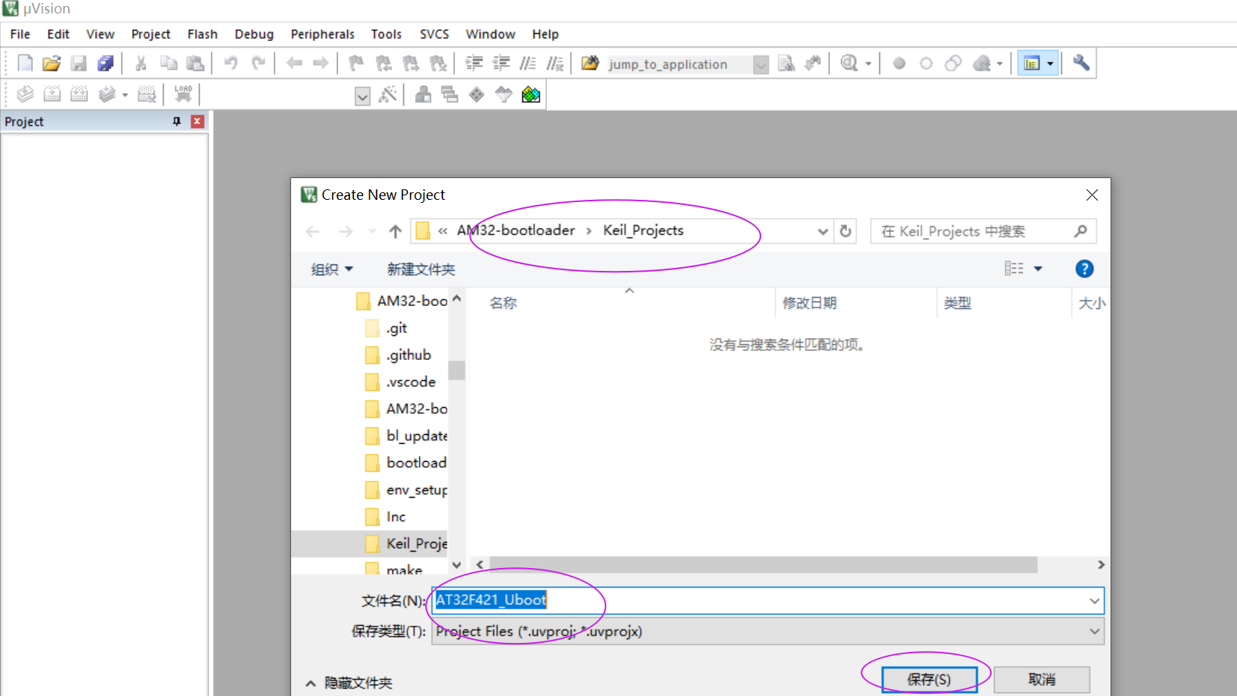This screenshot has width=1237, height=696.
Task: Expand the target selection dropdown
Action: pyautogui.click(x=362, y=95)
